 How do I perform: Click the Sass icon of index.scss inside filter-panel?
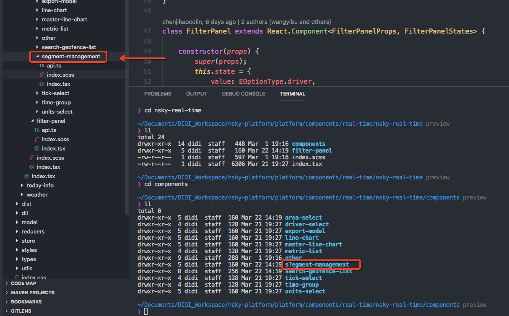pos(36,140)
